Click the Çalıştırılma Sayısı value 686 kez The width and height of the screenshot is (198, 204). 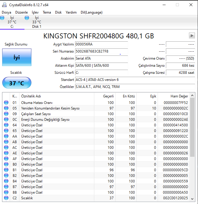tap(181, 66)
